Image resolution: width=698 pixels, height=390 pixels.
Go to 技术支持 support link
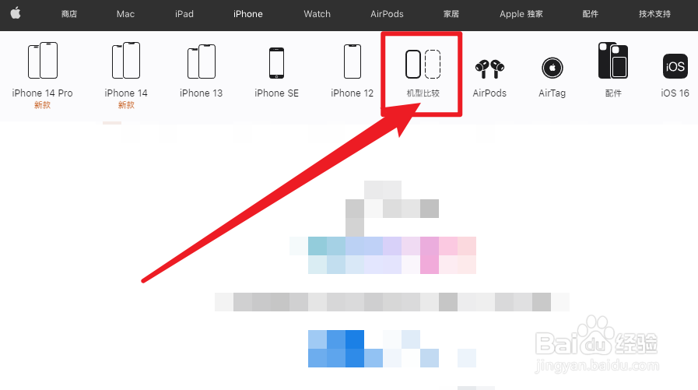(654, 14)
